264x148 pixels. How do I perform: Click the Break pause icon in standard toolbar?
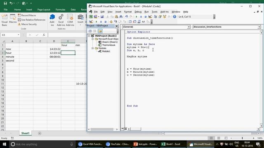tap(141, 16)
